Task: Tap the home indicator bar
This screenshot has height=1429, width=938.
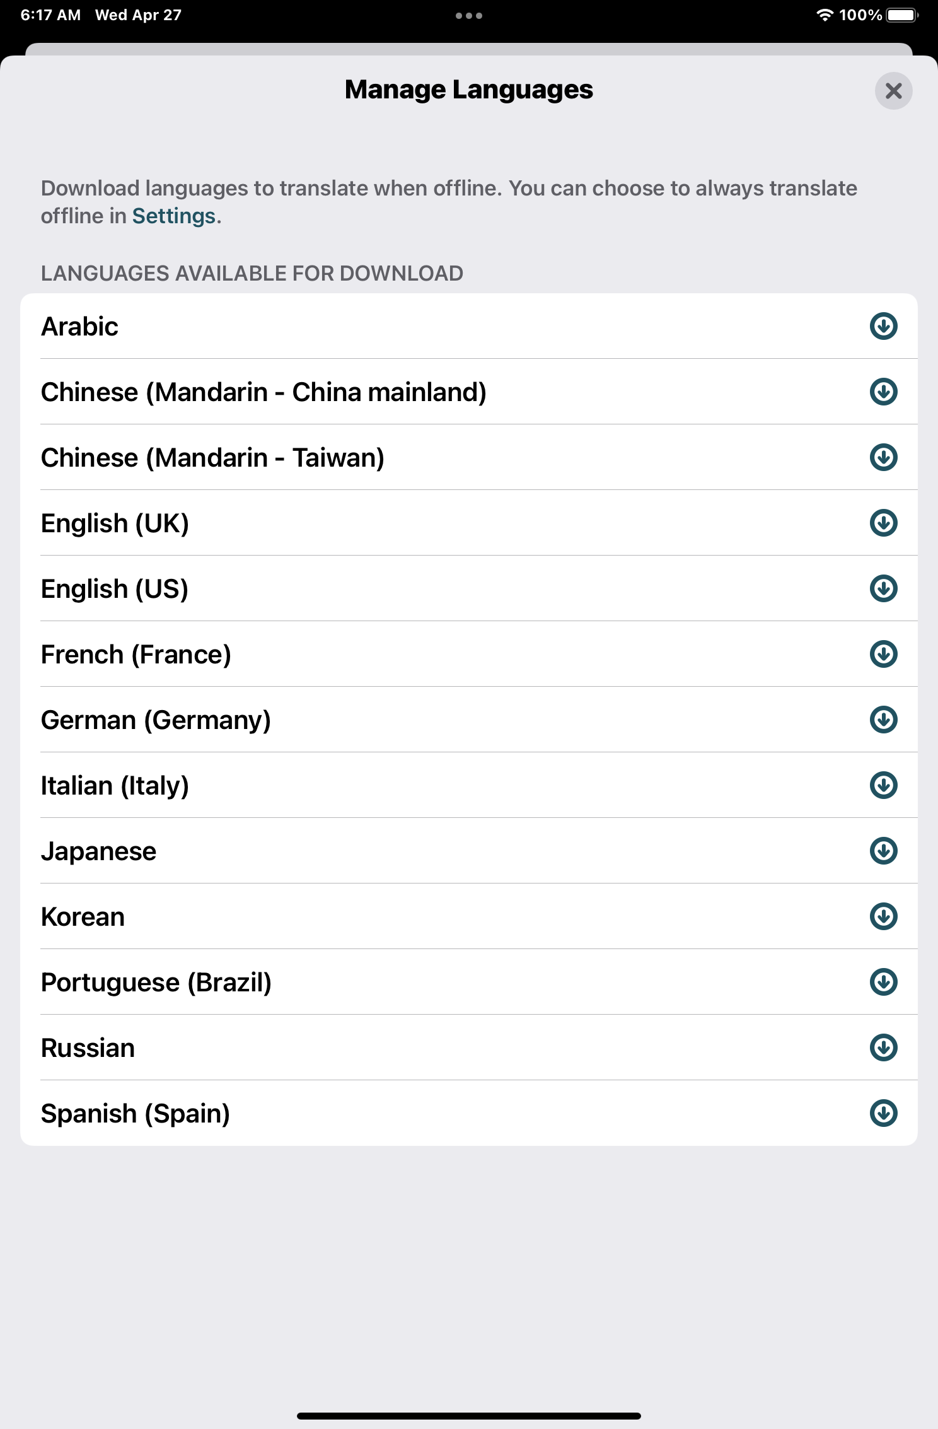Action: (469, 1416)
